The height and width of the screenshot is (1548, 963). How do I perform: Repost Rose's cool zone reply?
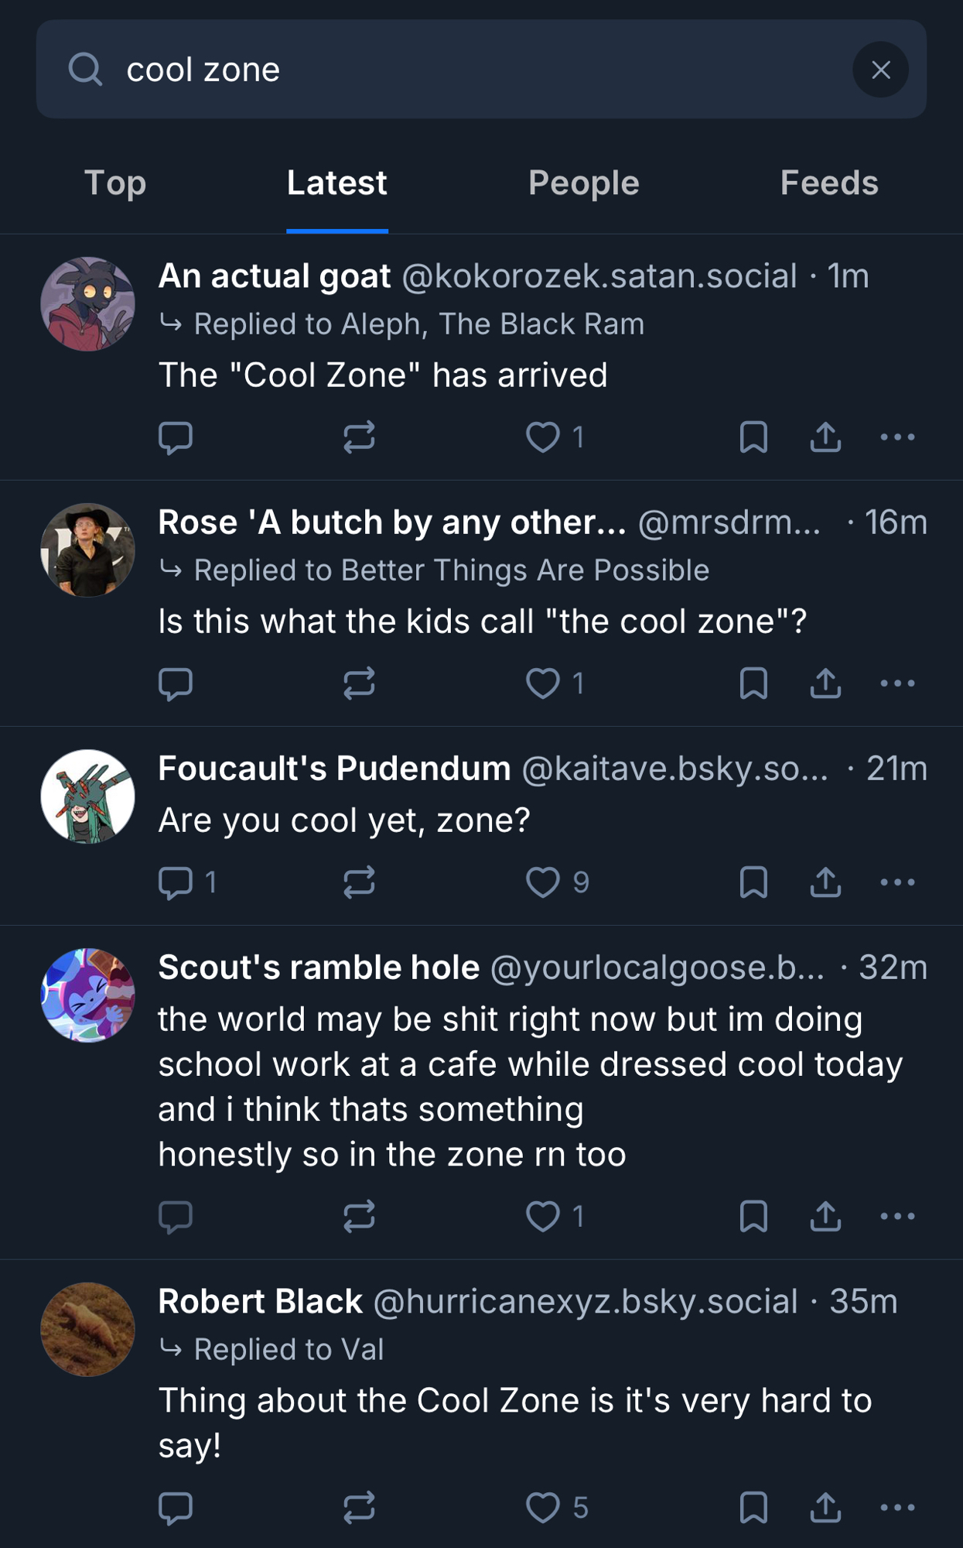coord(360,683)
